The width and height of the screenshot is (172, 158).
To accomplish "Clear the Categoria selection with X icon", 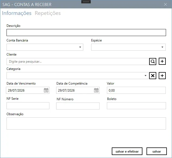I will (152, 76).
